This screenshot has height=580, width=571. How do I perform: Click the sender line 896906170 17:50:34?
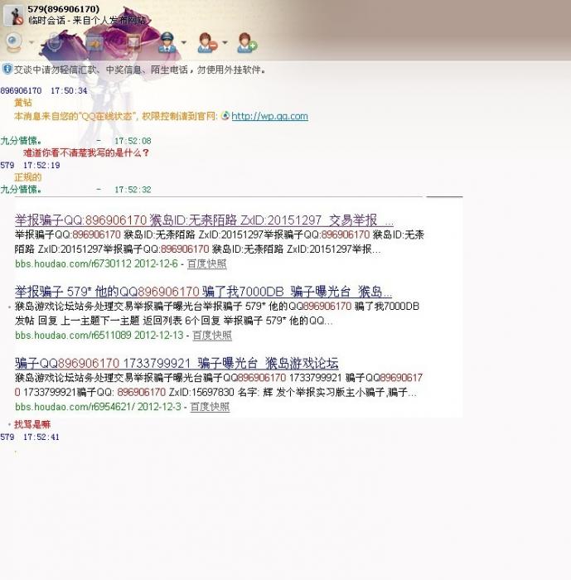coord(44,90)
